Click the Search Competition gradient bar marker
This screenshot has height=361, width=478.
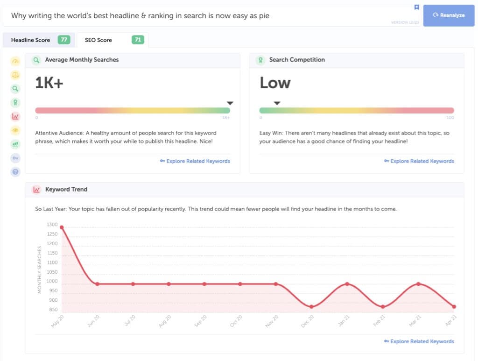(x=277, y=103)
